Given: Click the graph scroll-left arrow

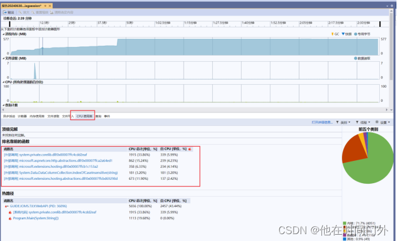Looking at the screenshot, I should [3, 110].
